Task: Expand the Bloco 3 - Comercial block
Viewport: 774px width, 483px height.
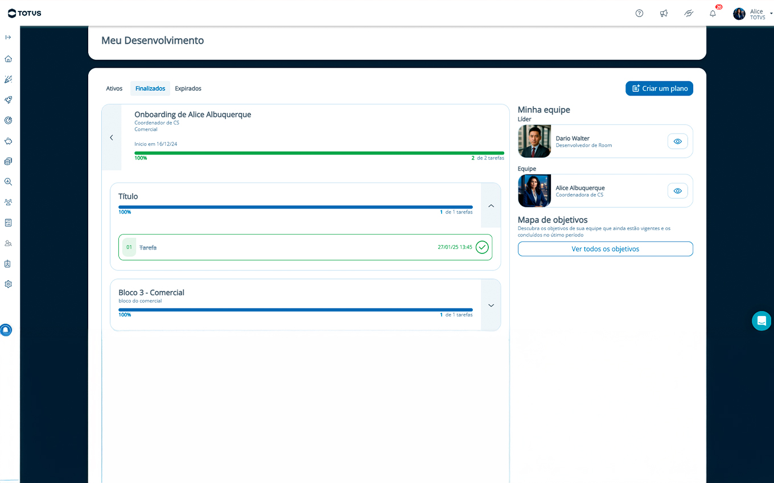Action: tap(491, 305)
